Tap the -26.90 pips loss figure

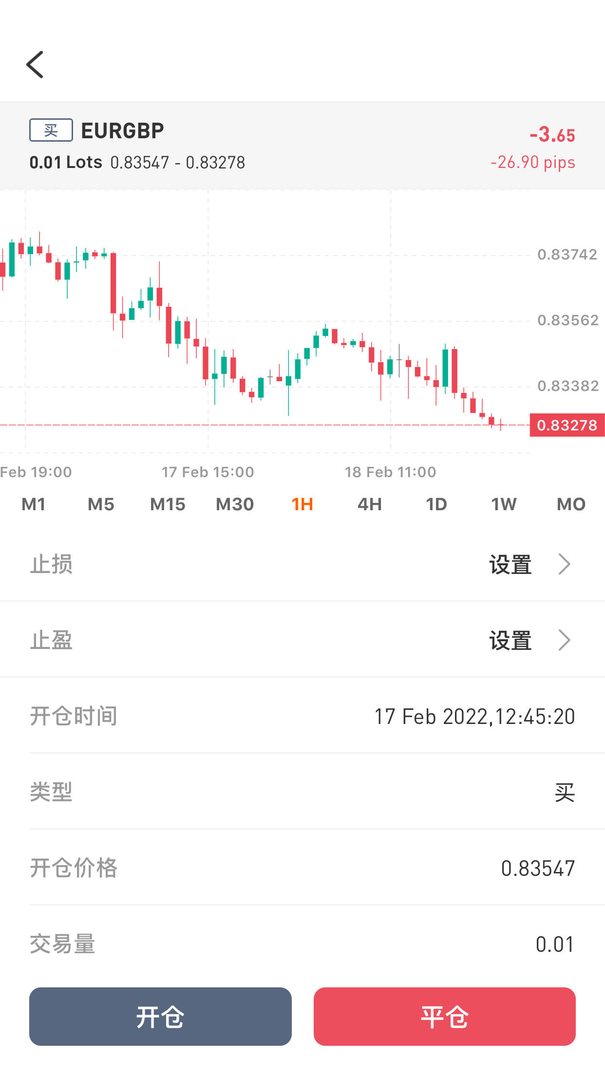(533, 162)
